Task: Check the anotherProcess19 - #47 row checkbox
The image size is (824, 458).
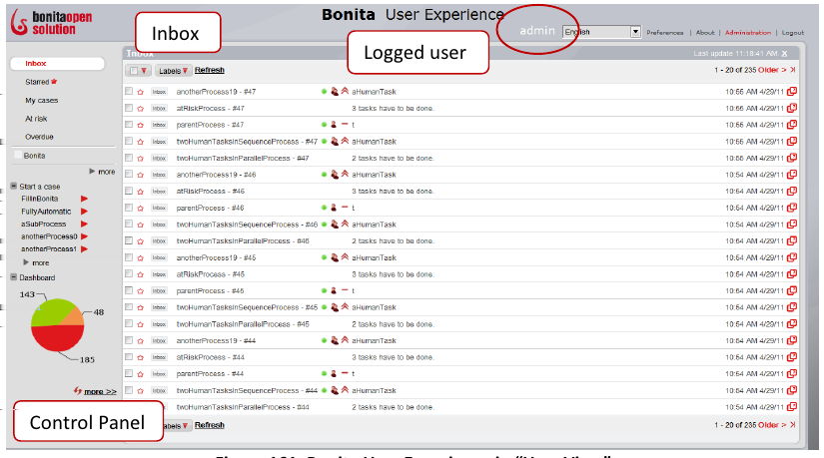Action: pos(129,91)
